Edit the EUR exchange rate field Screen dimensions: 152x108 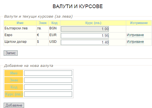(85, 36)
